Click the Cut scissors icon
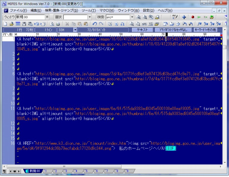The width and height of the screenshot is (229, 177). click(x=67, y=24)
